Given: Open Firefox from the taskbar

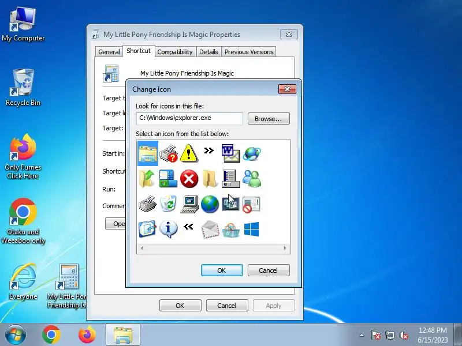Looking at the screenshot, I should [x=87, y=335].
